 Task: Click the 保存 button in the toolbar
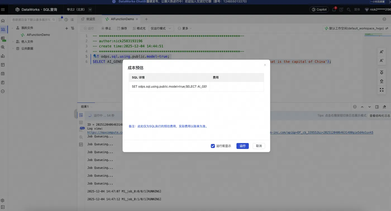pyautogui.click(x=122, y=28)
